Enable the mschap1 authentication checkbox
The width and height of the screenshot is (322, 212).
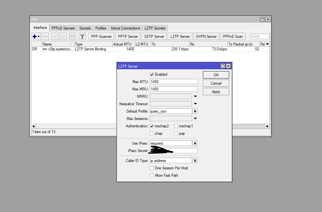click(176, 126)
